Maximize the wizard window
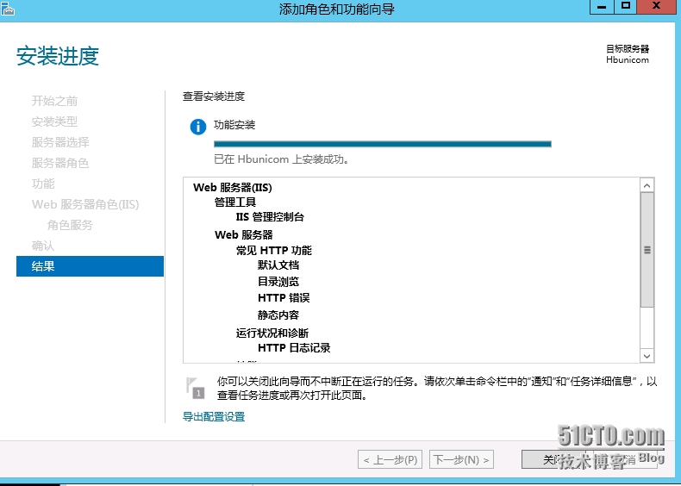This screenshot has width=681, height=486. coord(626,7)
